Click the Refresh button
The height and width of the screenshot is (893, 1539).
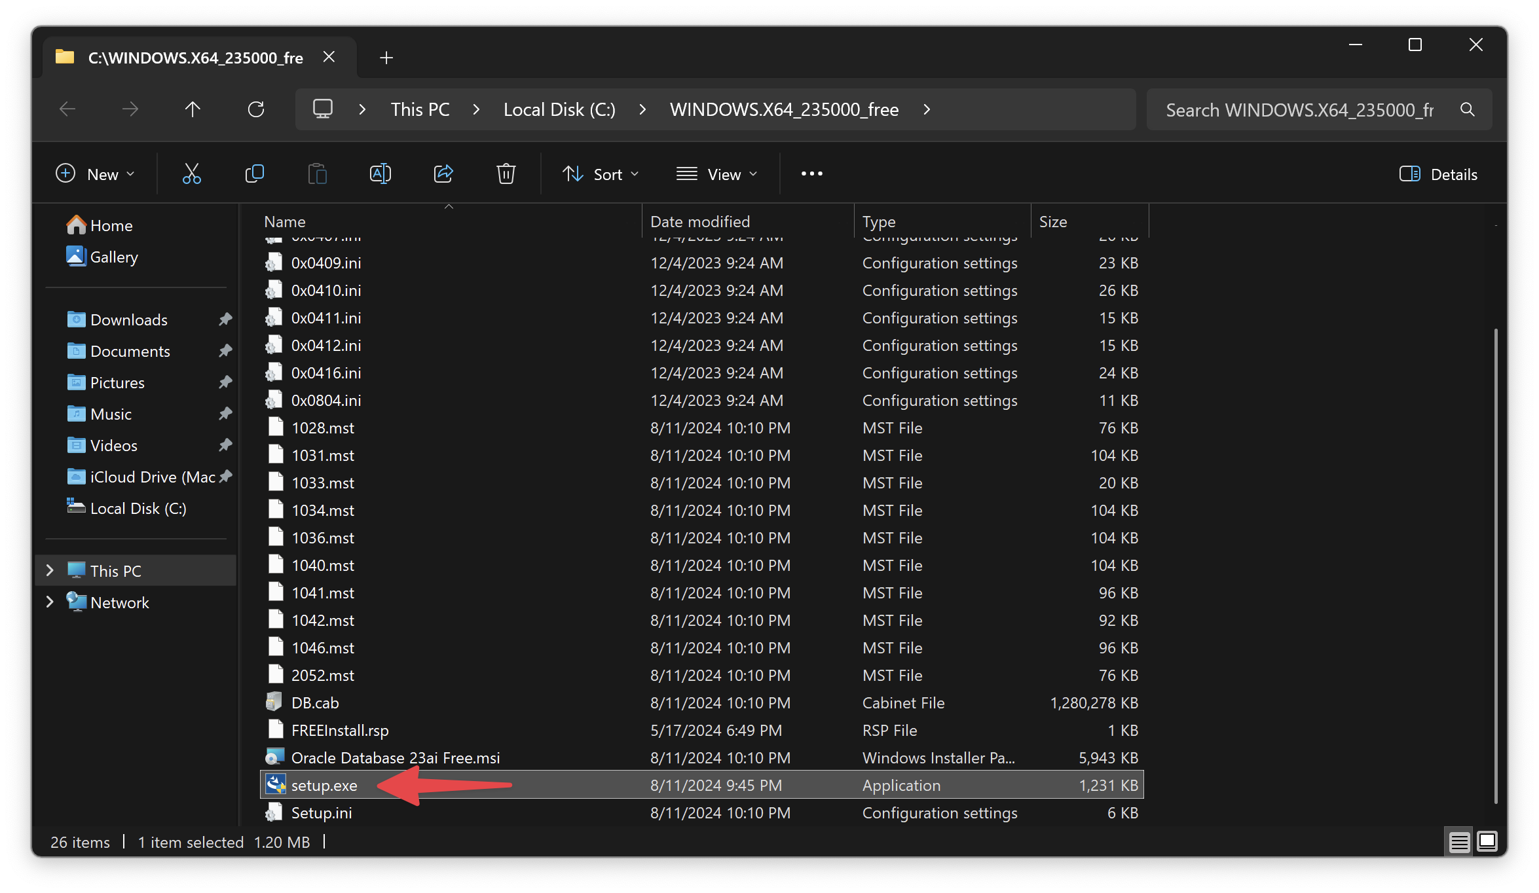click(x=256, y=109)
